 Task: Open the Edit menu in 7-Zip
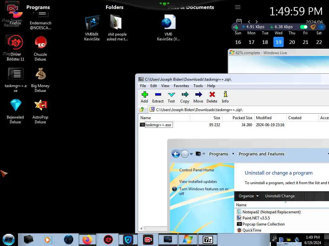tap(153, 86)
